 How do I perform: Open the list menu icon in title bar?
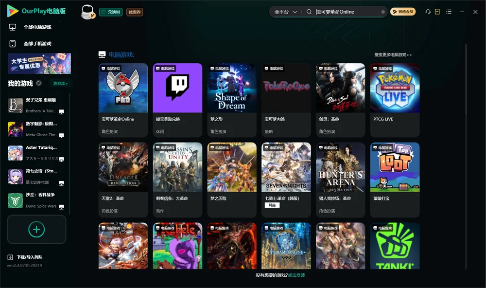pos(449,12)
